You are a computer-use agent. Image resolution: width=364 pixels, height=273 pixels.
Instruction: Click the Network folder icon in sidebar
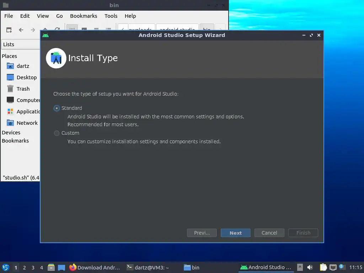pos(10,123)
